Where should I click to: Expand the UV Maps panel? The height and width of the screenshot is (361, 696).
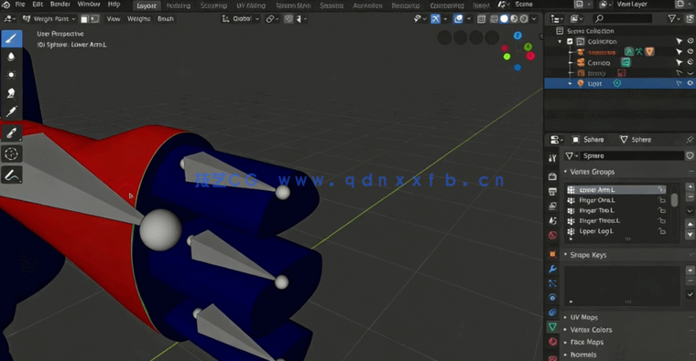tap(566, 317)
